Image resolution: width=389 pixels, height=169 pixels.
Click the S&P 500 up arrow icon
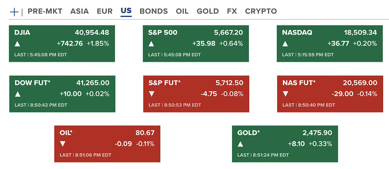pos(151,44)
